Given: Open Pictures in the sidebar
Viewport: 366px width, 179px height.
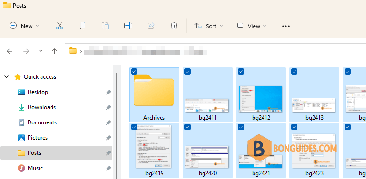Looking at the screenshot, I should (38, 138).
